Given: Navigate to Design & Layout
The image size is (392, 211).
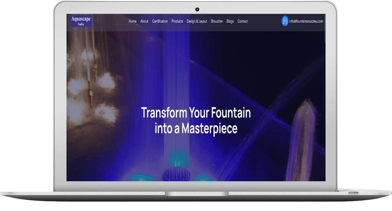Looking at the screenshot, I should (x=197, y=21).
